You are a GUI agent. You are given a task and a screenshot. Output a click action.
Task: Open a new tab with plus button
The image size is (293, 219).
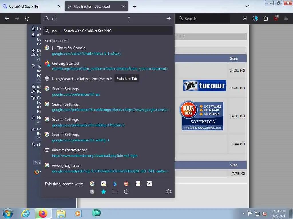pyautogui.click(x=134, y=7)
